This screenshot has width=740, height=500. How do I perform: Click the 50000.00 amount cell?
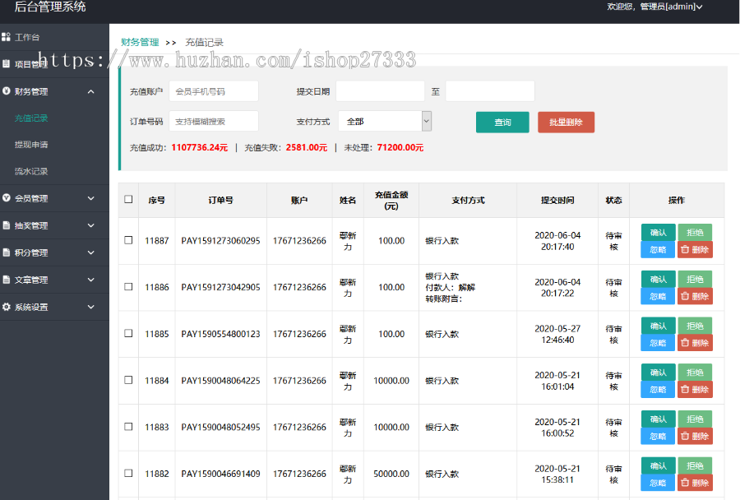click(x=391, y=474)
